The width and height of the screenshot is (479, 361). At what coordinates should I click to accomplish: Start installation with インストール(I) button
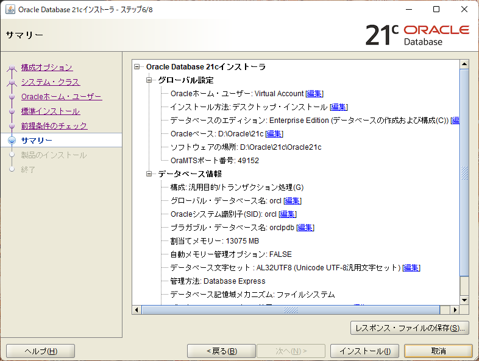click(x=365, y=351)
